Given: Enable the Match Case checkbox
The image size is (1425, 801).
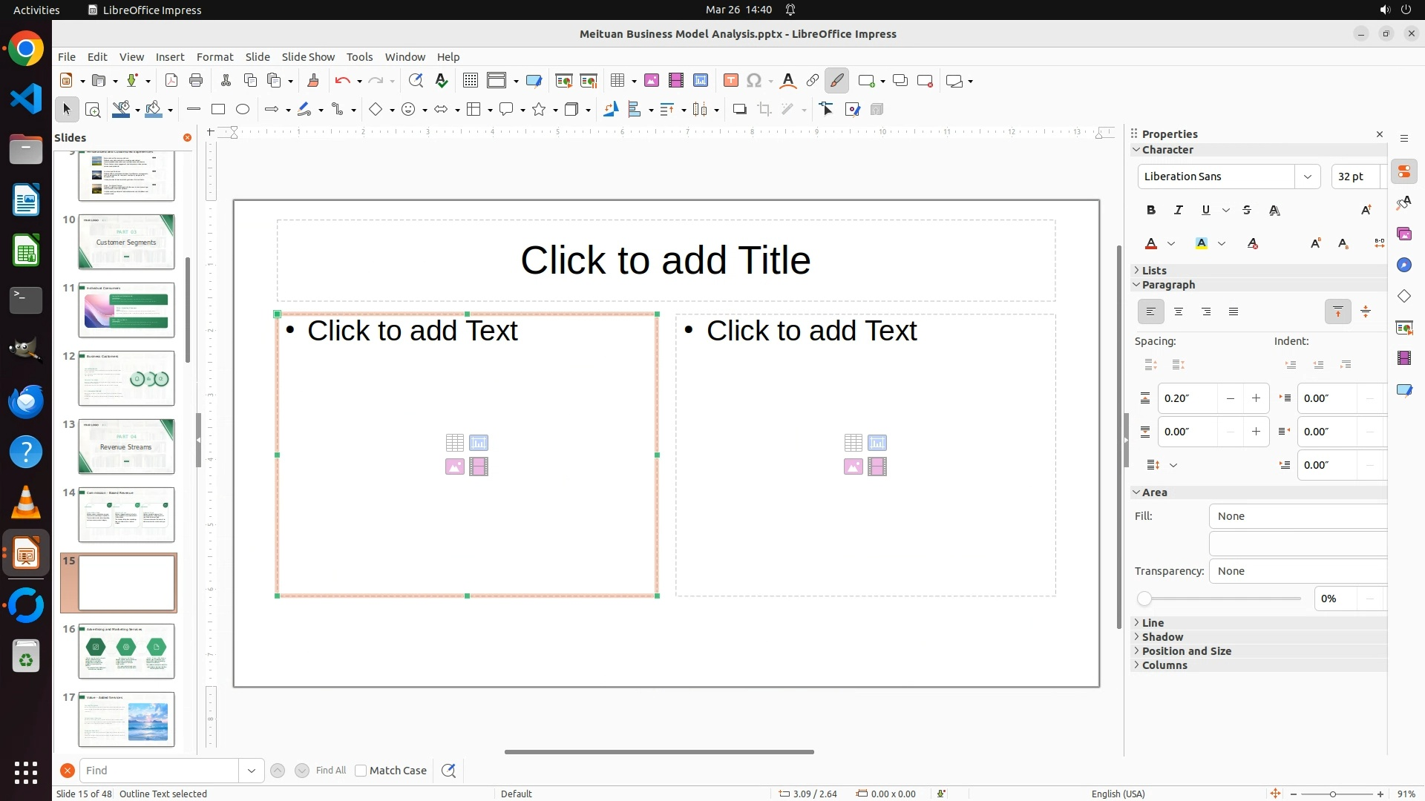Looking at the screenshot, I should (361, 771).
